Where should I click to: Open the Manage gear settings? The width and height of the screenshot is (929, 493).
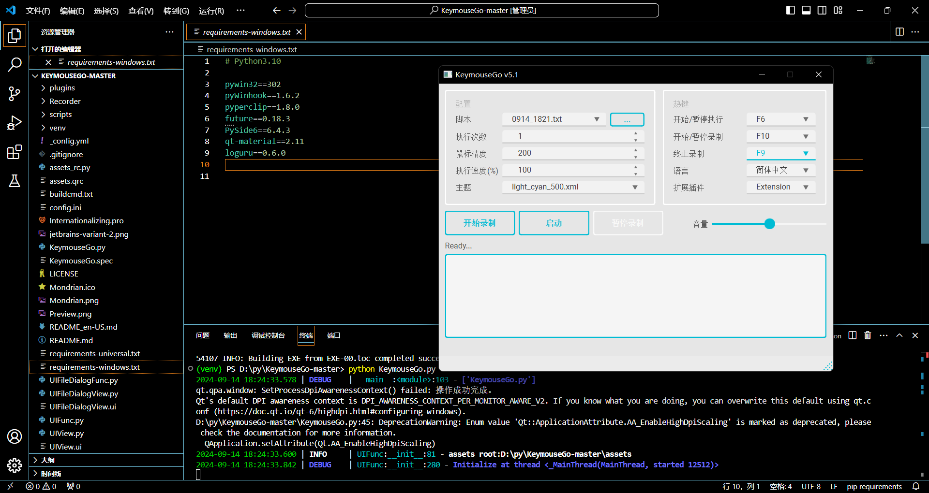click(15, 465)
